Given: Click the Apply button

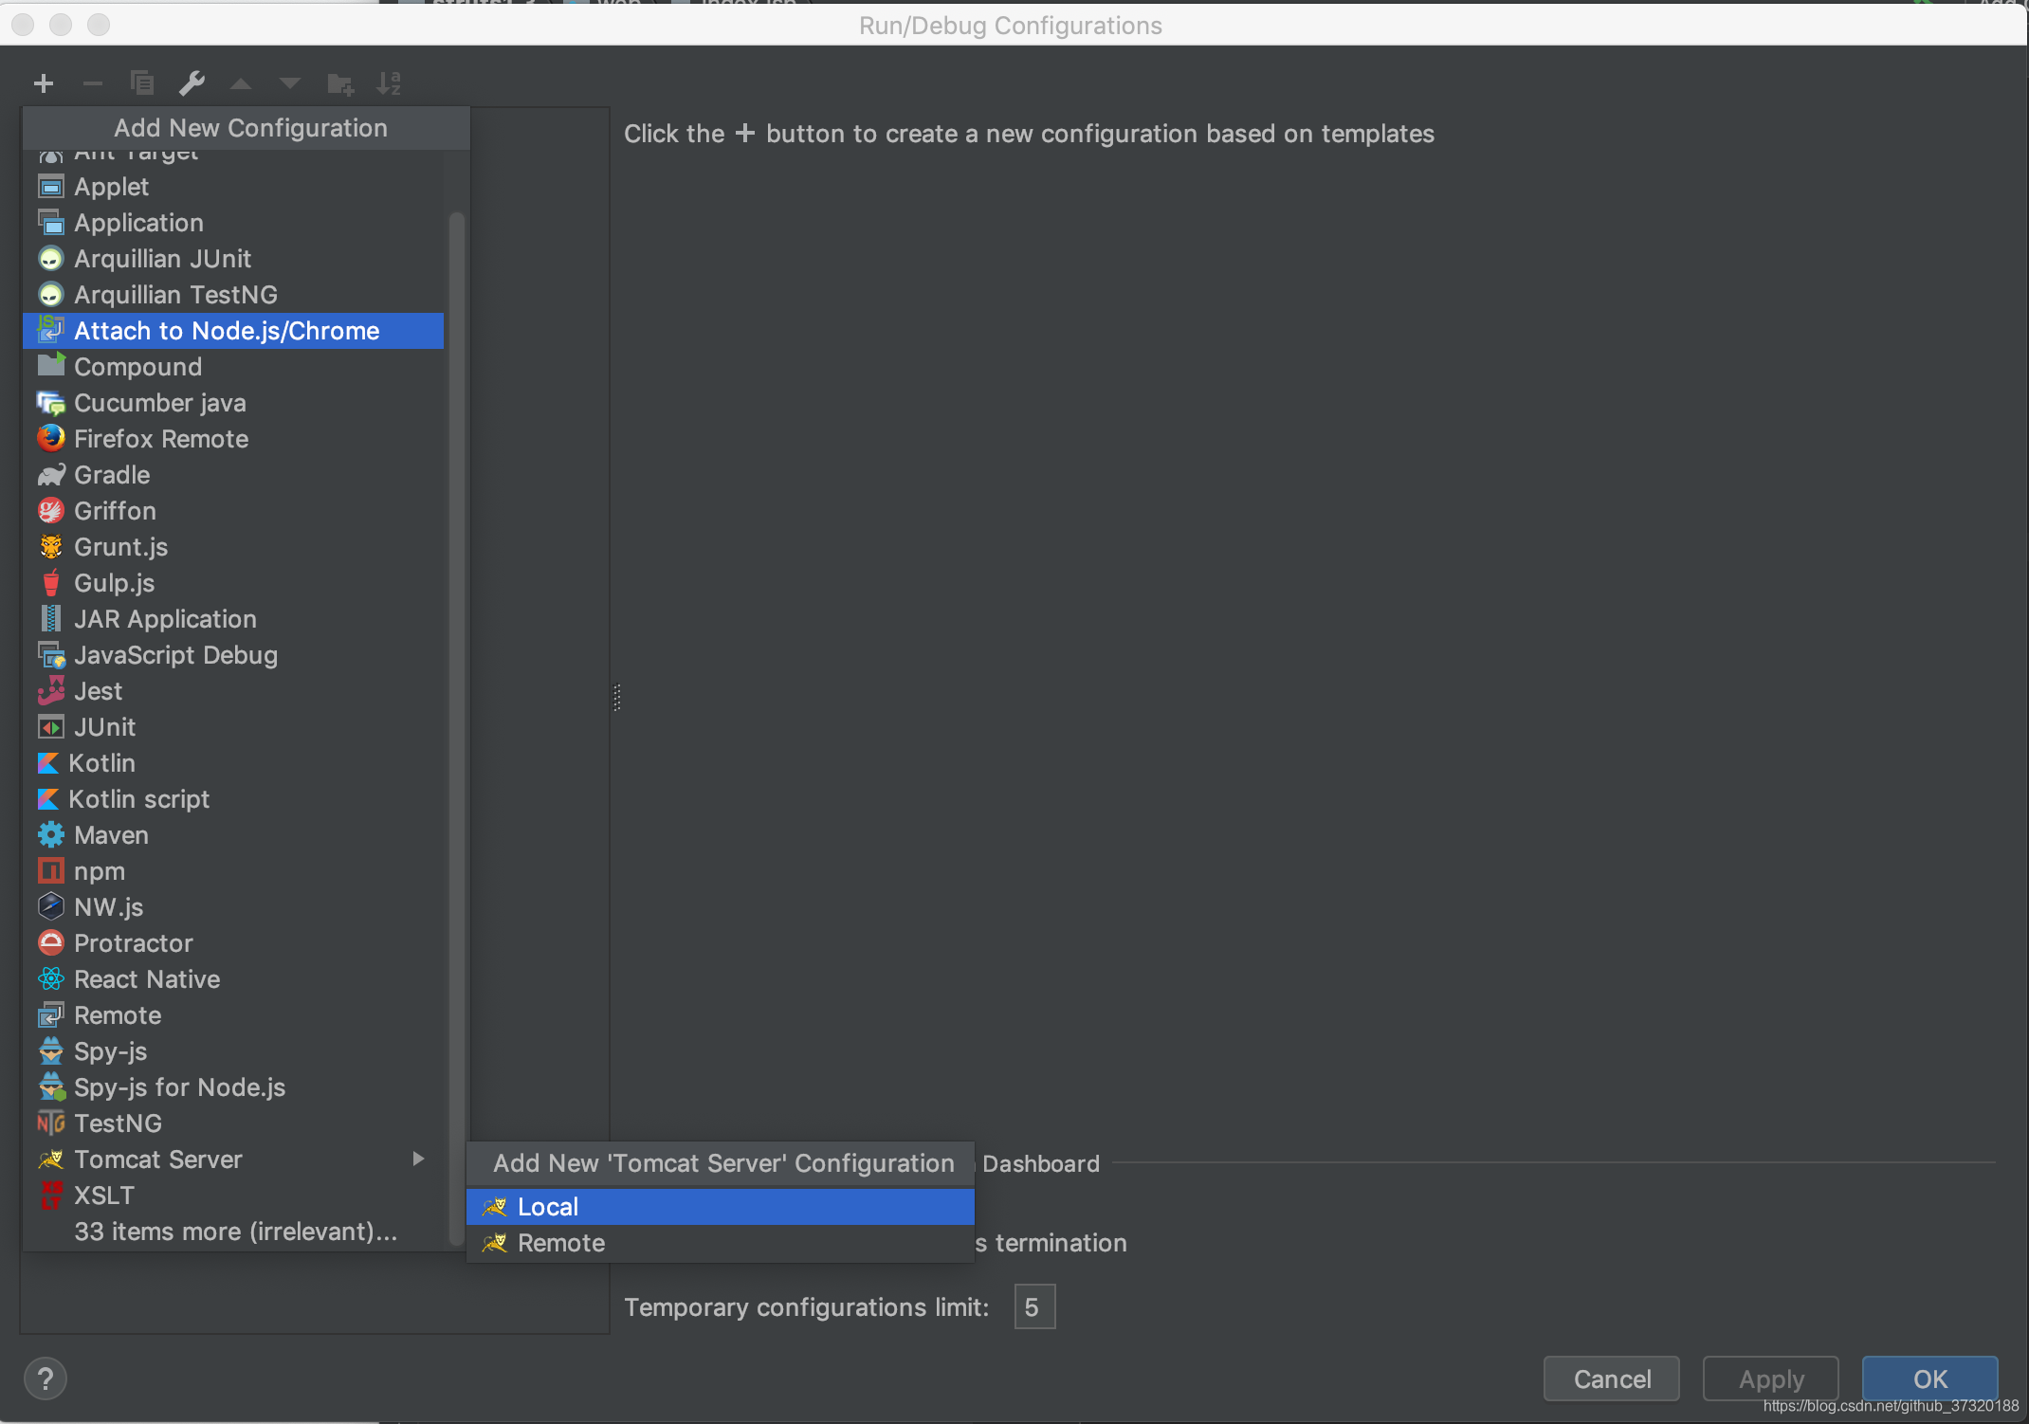Looking at the screenshot, I should coord(1771,1379).
